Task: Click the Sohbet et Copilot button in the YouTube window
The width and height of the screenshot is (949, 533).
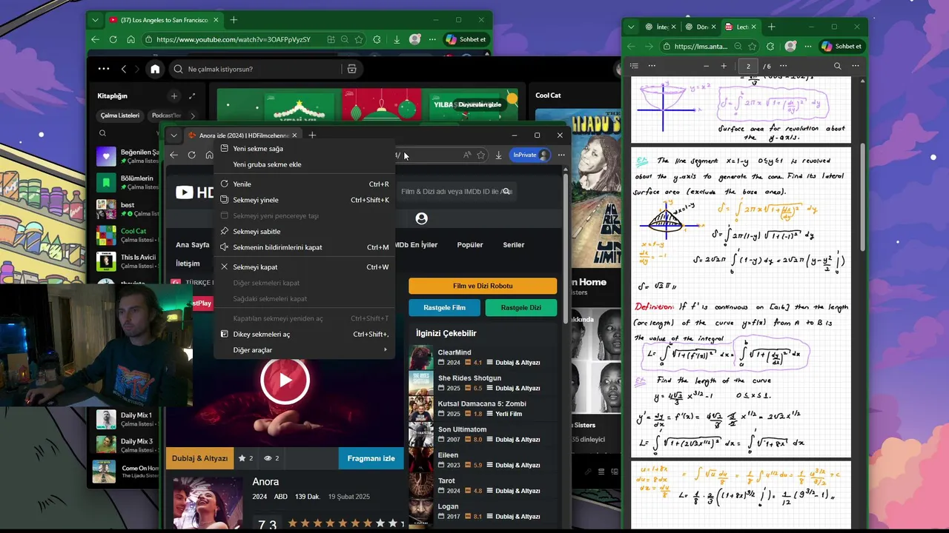Action: [x=465, y=39]
